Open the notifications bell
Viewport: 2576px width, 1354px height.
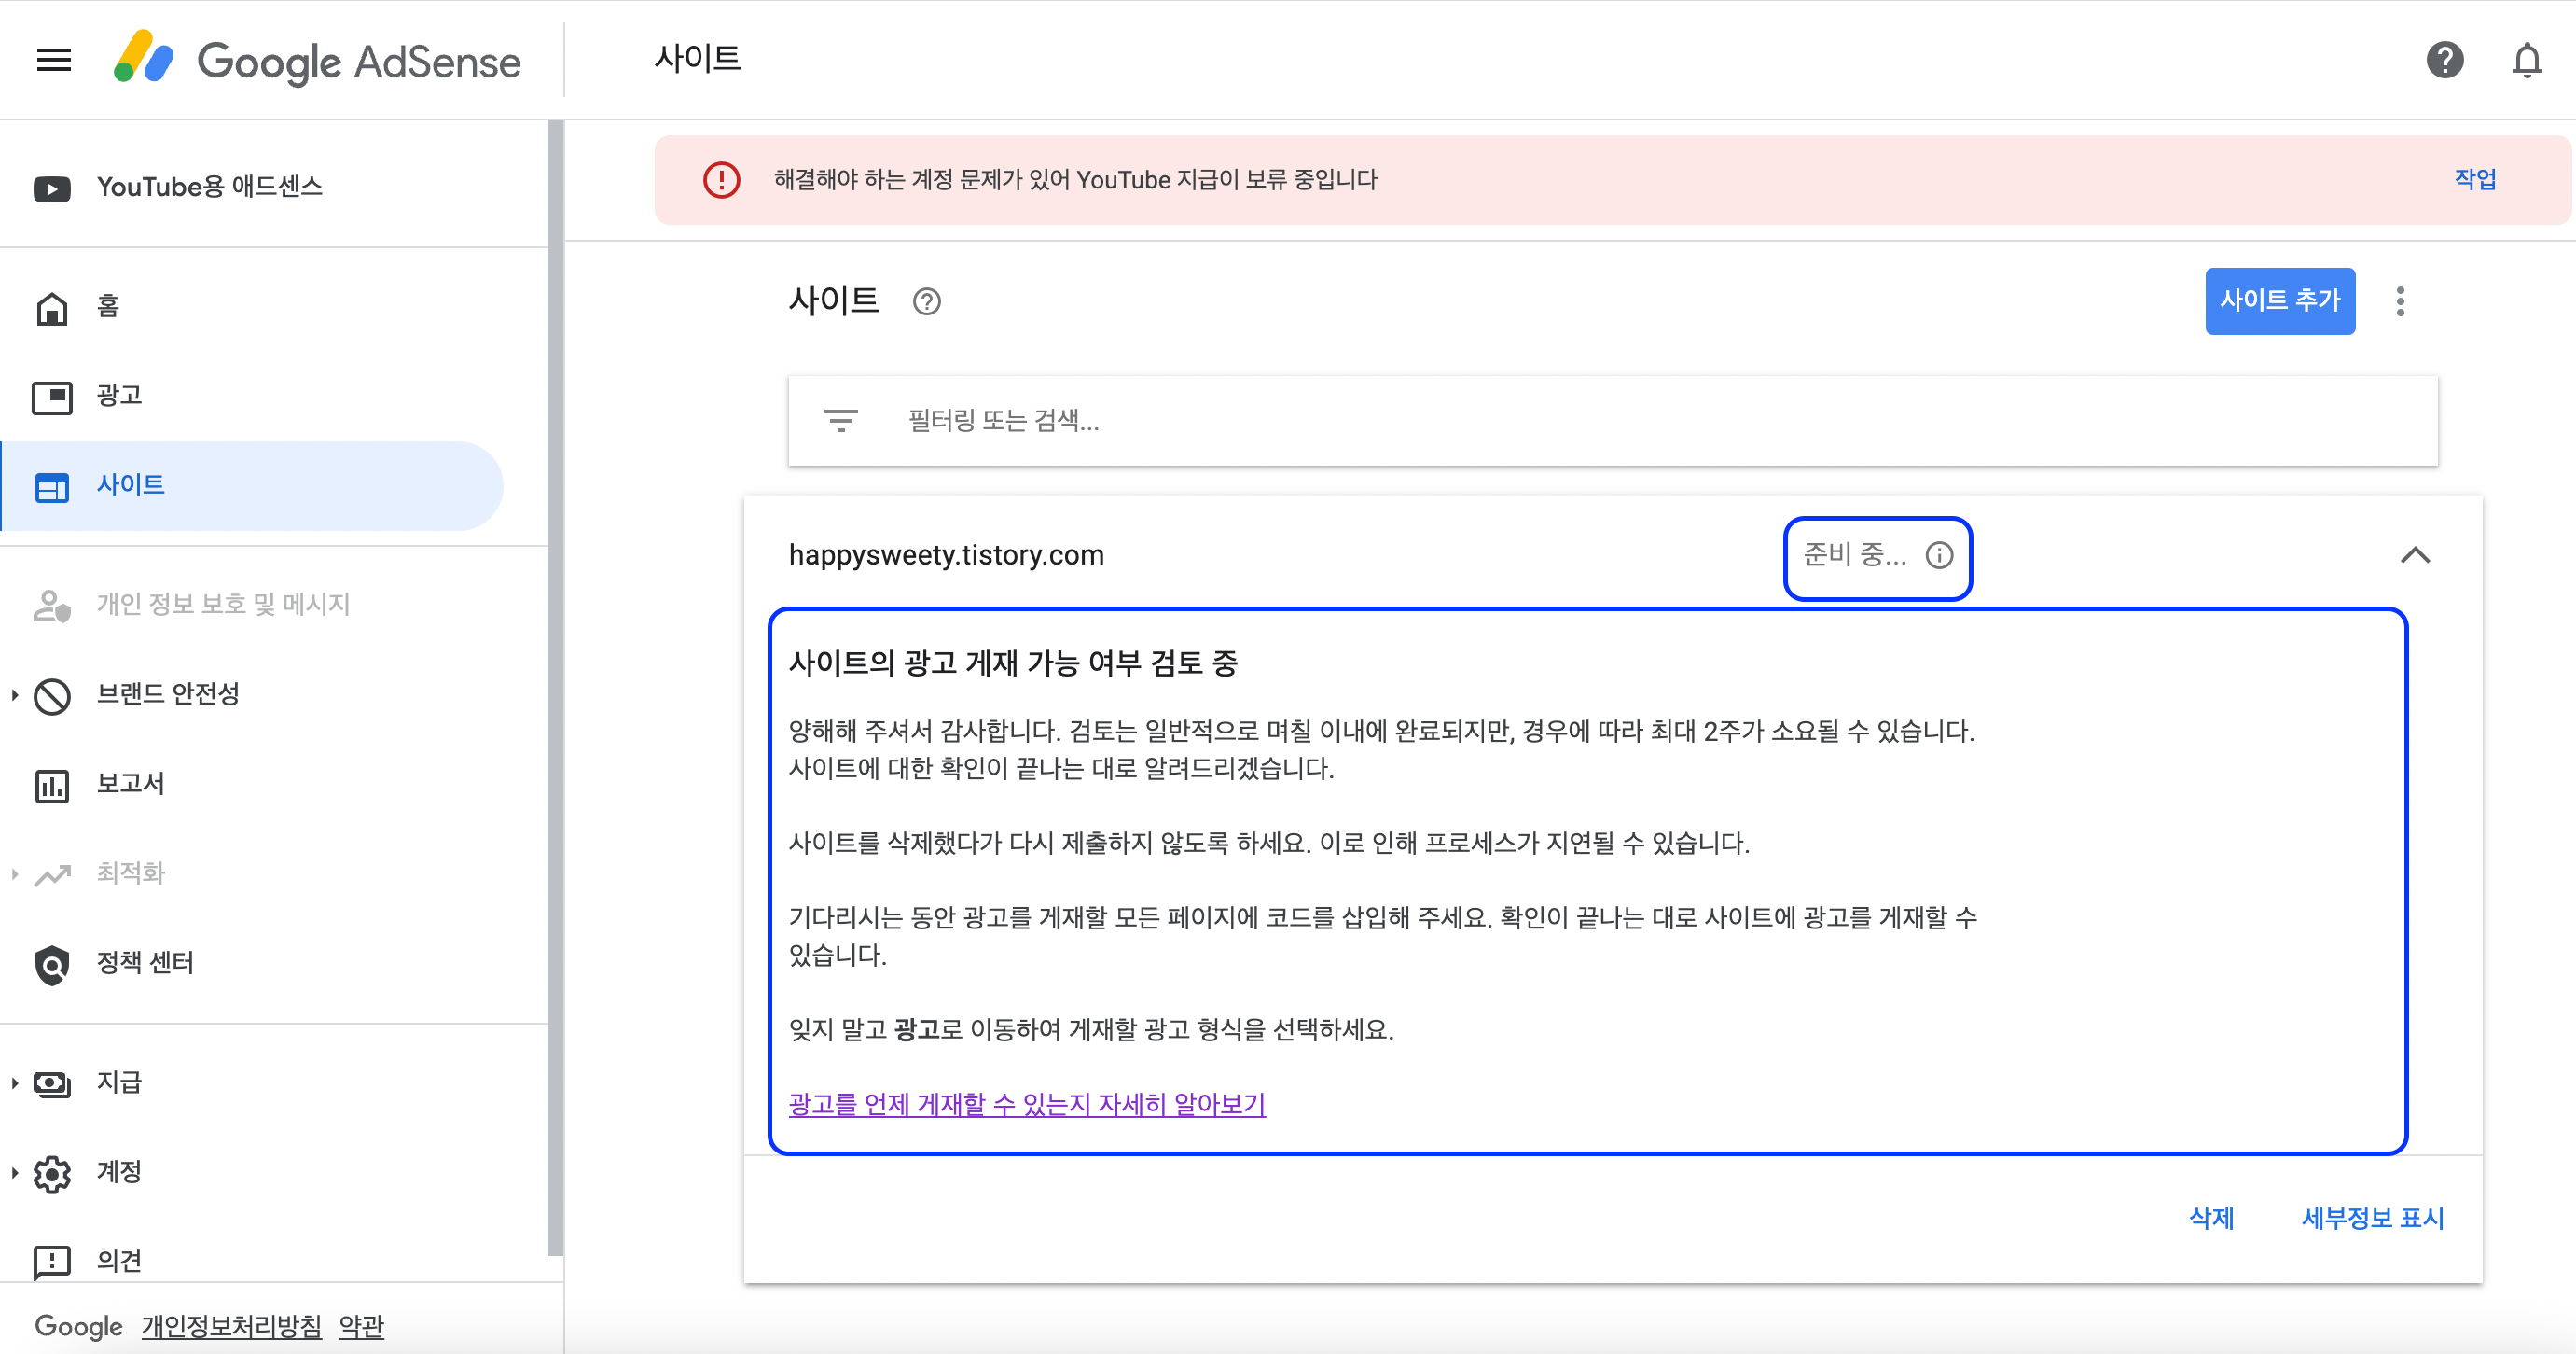[2526, 60]
